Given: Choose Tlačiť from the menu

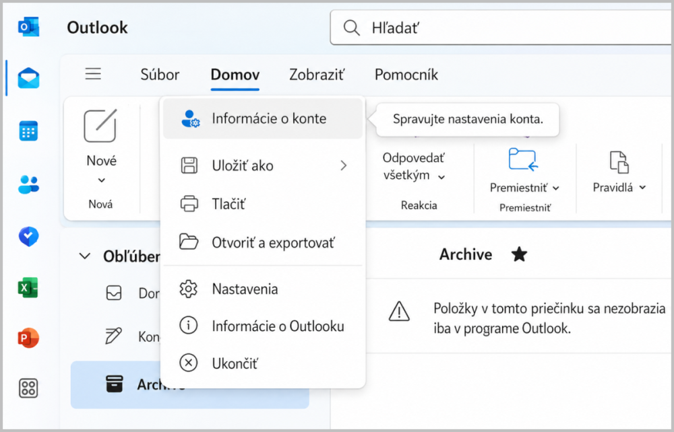Looking at the screenshot, I should click(x=263, y=203).
